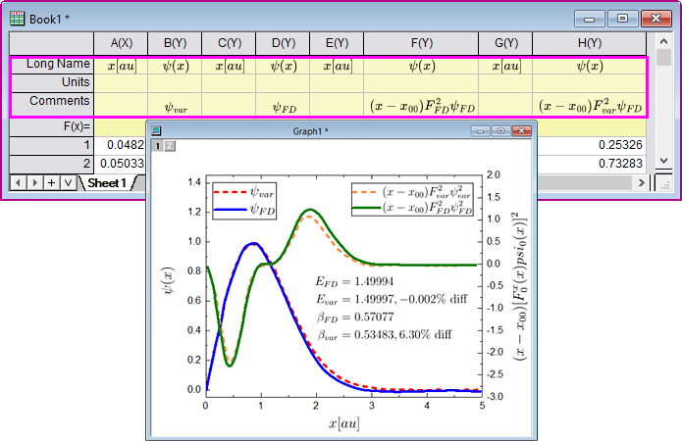Viewport: 682px width, 441px height.
Task: Select column header G(Y)
Action: [505, 43]
